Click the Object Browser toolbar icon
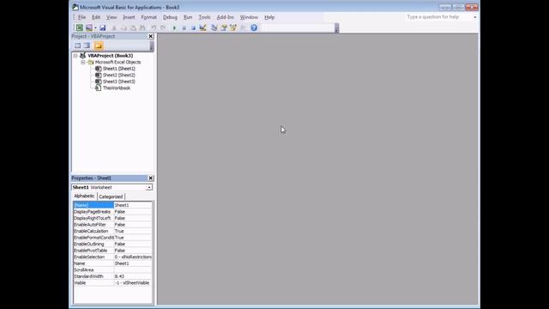This screenshot has width=549, height=309. [x=233, y=27]
